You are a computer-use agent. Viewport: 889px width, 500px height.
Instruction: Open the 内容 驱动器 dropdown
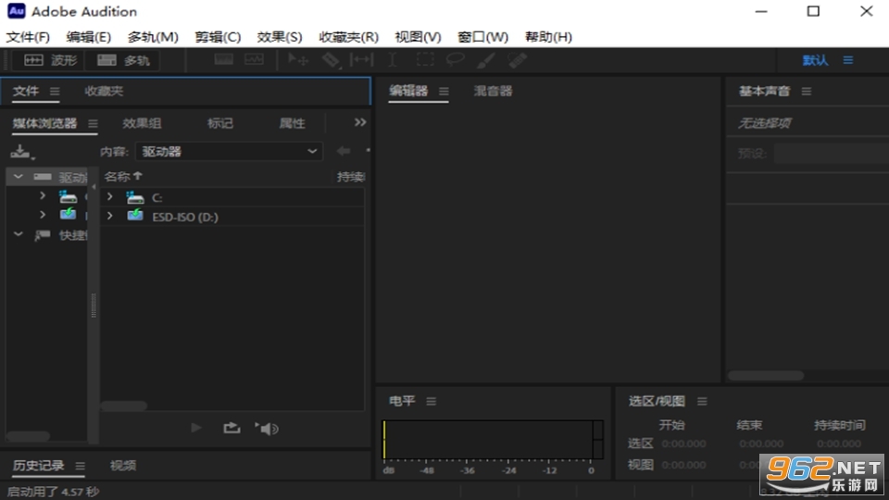pos(229,151)
